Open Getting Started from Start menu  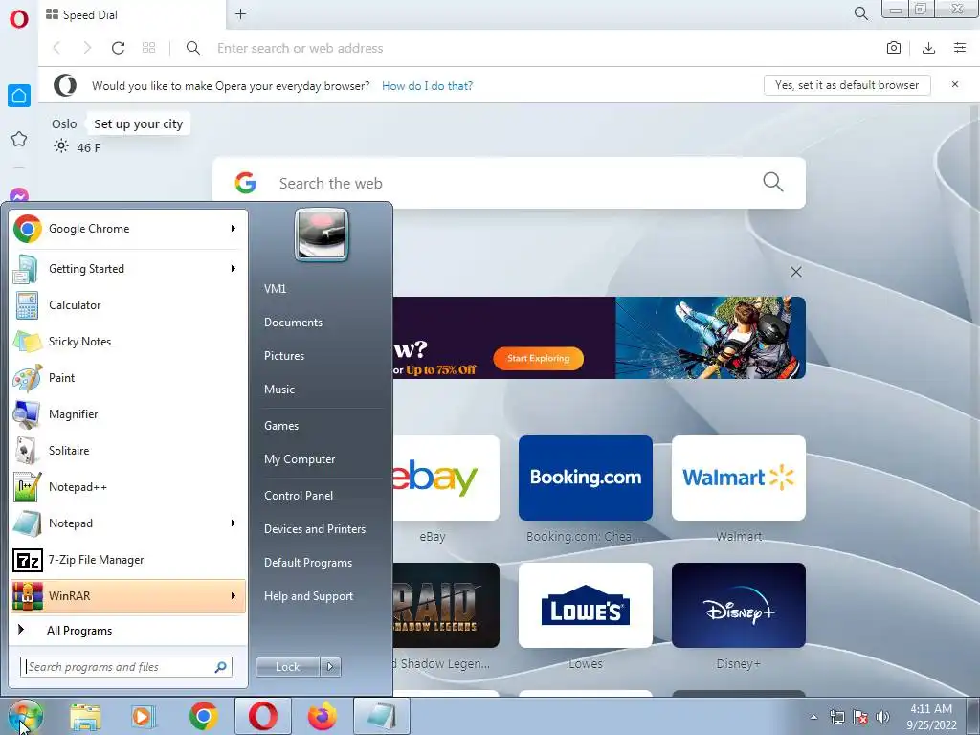pyautogui.click(x=119, y=269)
